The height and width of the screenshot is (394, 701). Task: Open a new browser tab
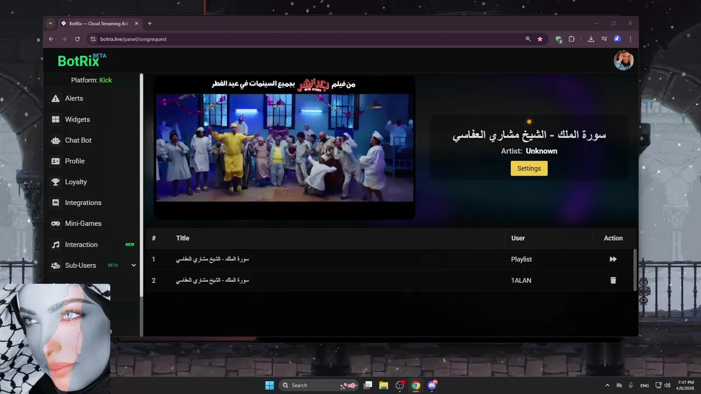point(150,24)
